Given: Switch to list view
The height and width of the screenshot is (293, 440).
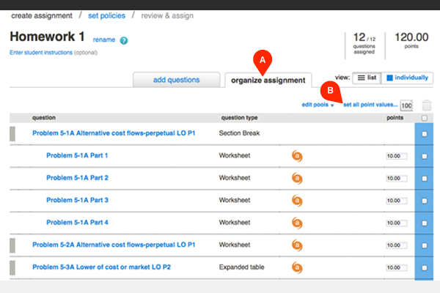Looking at the screenshot, I should point(367,78).
